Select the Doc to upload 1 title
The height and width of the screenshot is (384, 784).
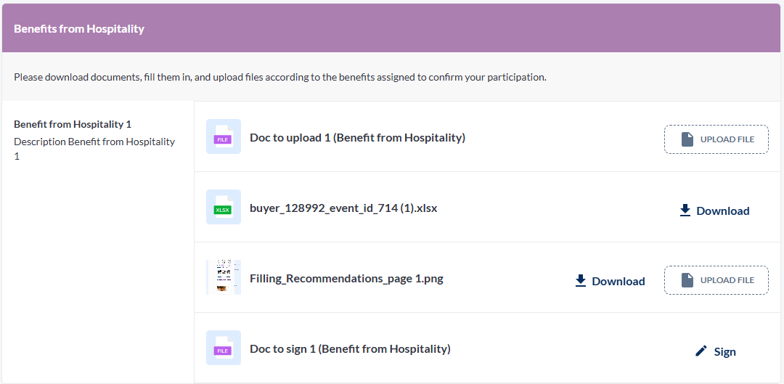click(357, 137)
